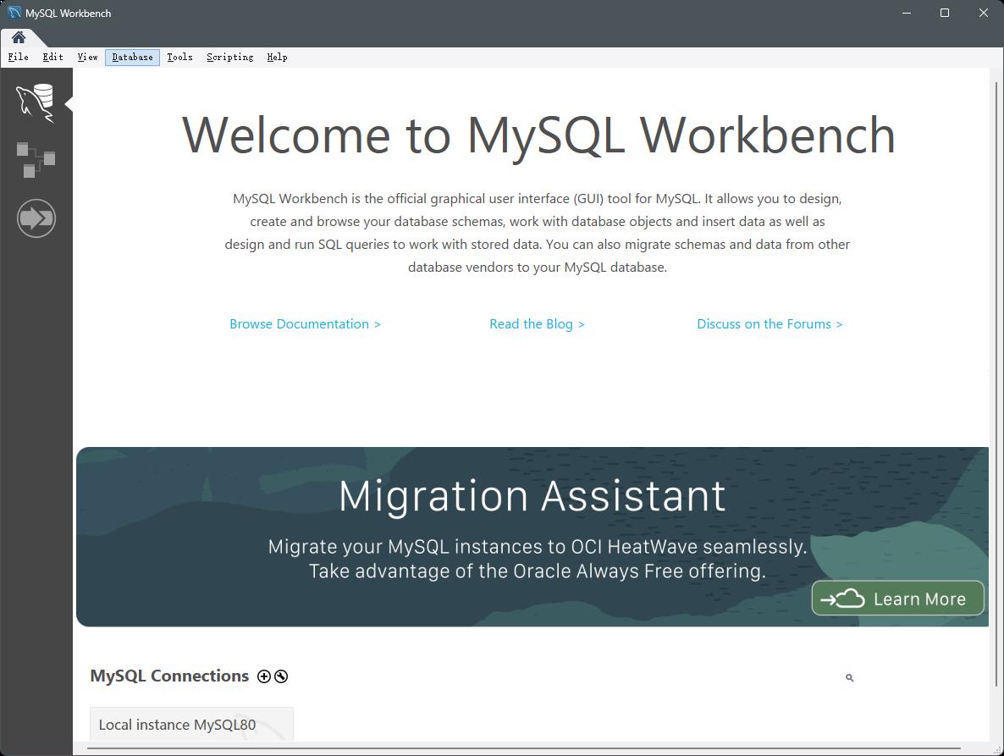Open the Help menu
Viewport: 1004px width, 756px height.
click(278, 57)
